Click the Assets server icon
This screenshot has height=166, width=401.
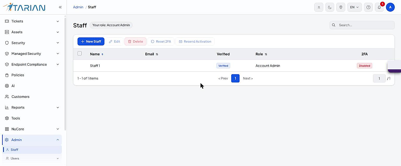7,32
